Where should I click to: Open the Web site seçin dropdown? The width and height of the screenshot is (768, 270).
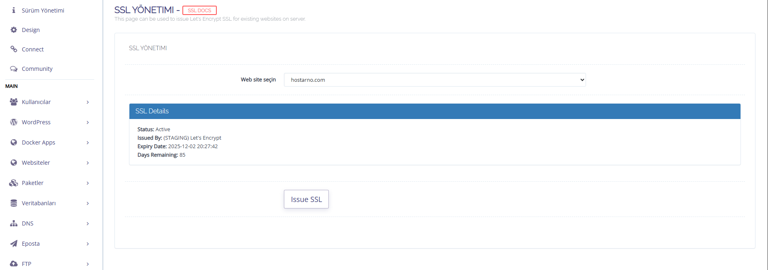click(x=435, y=80)
